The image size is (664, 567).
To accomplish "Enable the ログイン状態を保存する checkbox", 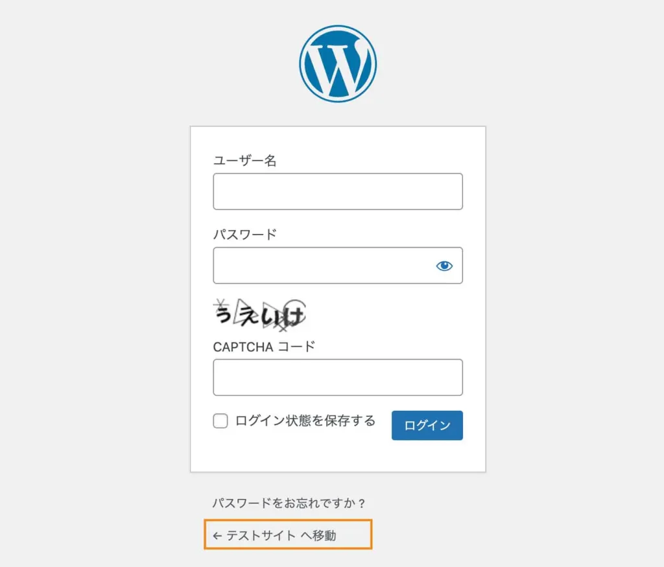I will coord(220,422).
